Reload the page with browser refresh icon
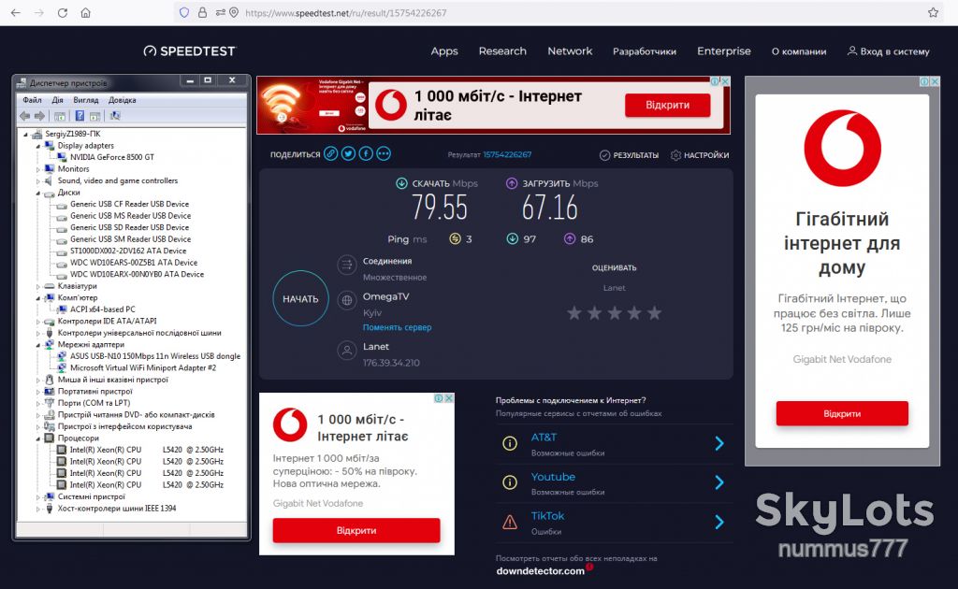The height and width of the screenshot is (589, 958). coord(63,13)
